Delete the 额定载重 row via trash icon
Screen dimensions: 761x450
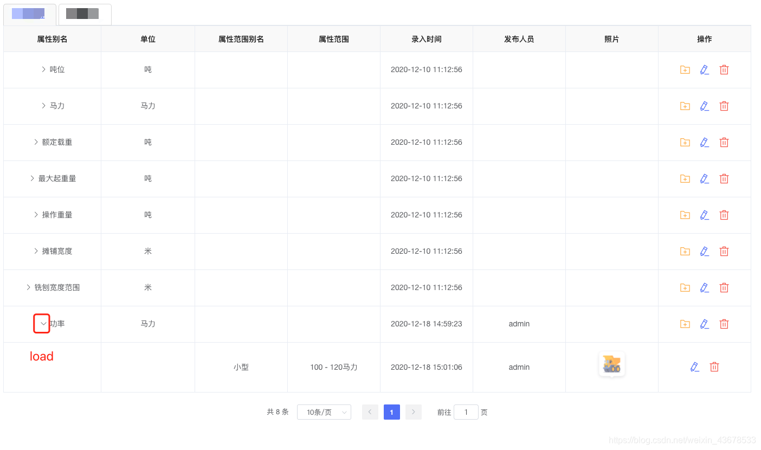click(724, 142)
